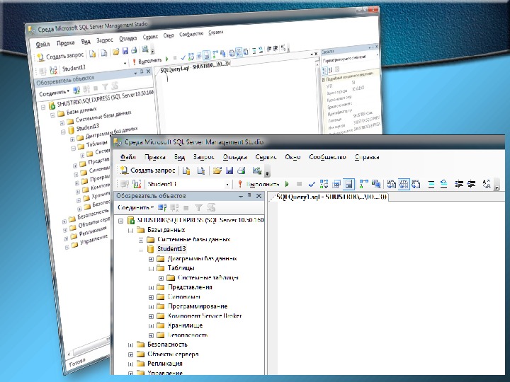The height and width of the screenshot is (382, 510).
Task: Toggle auto-hide pin on front Object Explorer
Action: point(249,196)
